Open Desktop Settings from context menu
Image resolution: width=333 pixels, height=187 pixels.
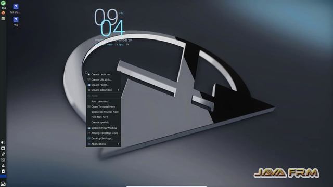[x=104, y=139]
